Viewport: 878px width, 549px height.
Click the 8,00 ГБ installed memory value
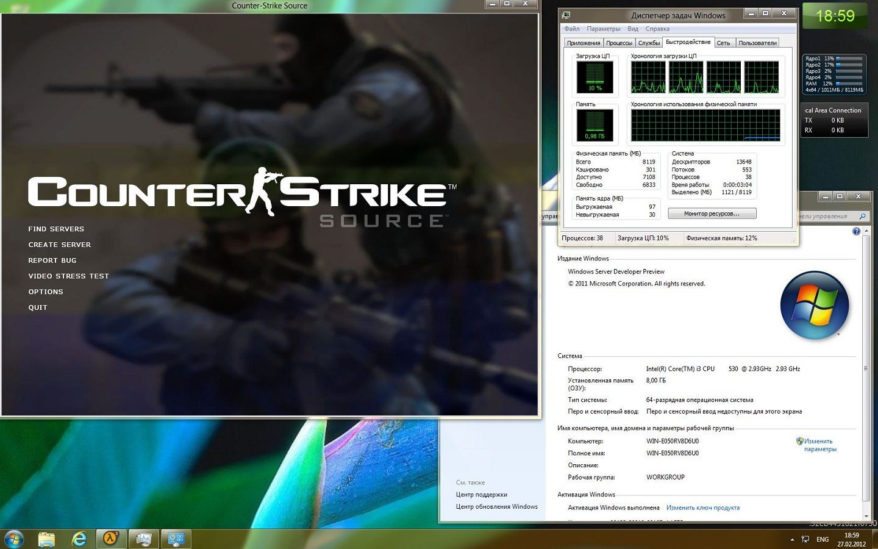click(x=656, y=381)
